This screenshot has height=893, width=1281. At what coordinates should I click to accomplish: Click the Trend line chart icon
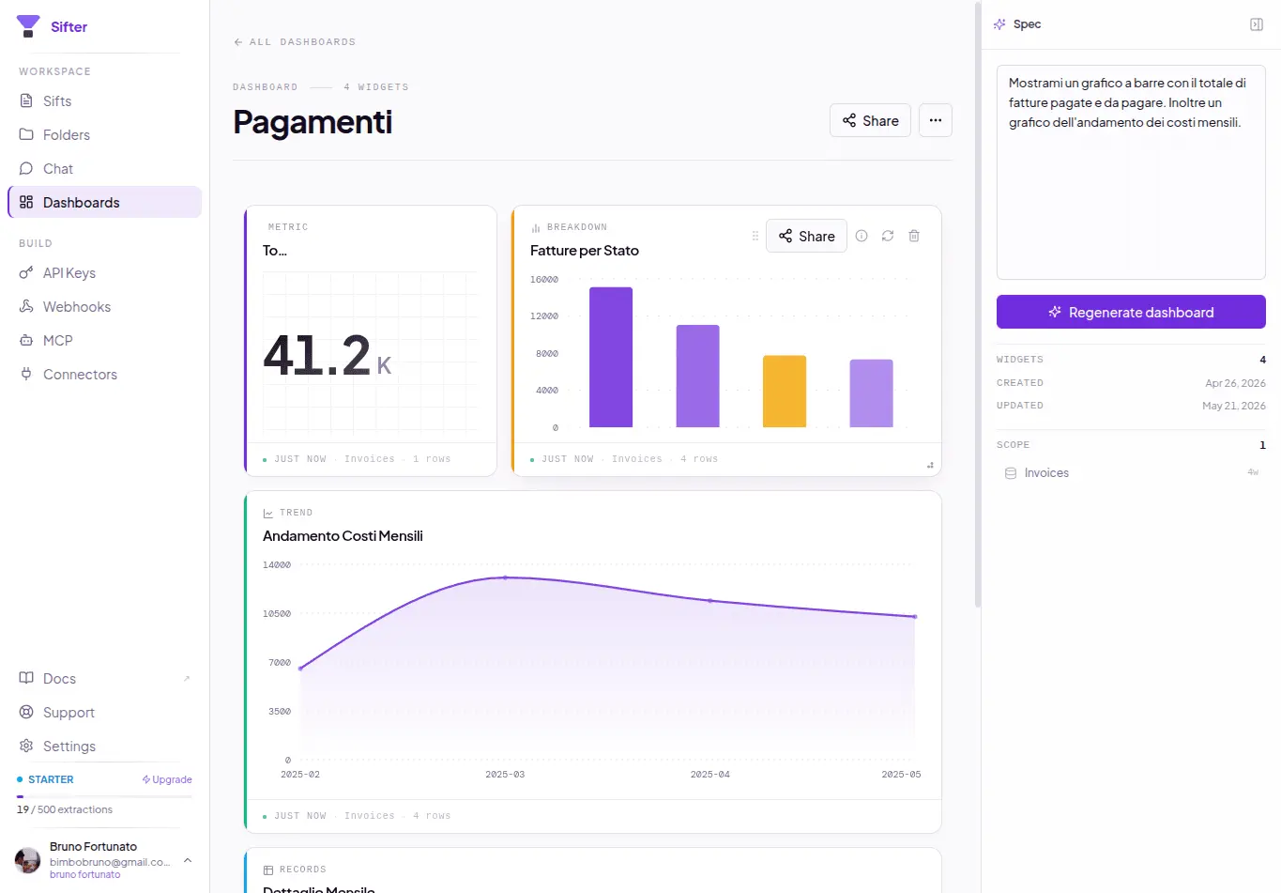(268, 513)
